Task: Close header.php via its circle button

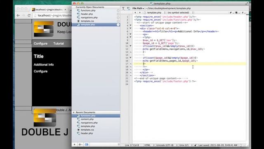Action: coord(118,14)
